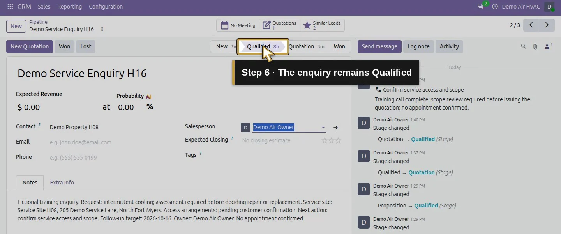561x234 pixels.
Task: Click Send message in the chatter
Action: point(379,46)
